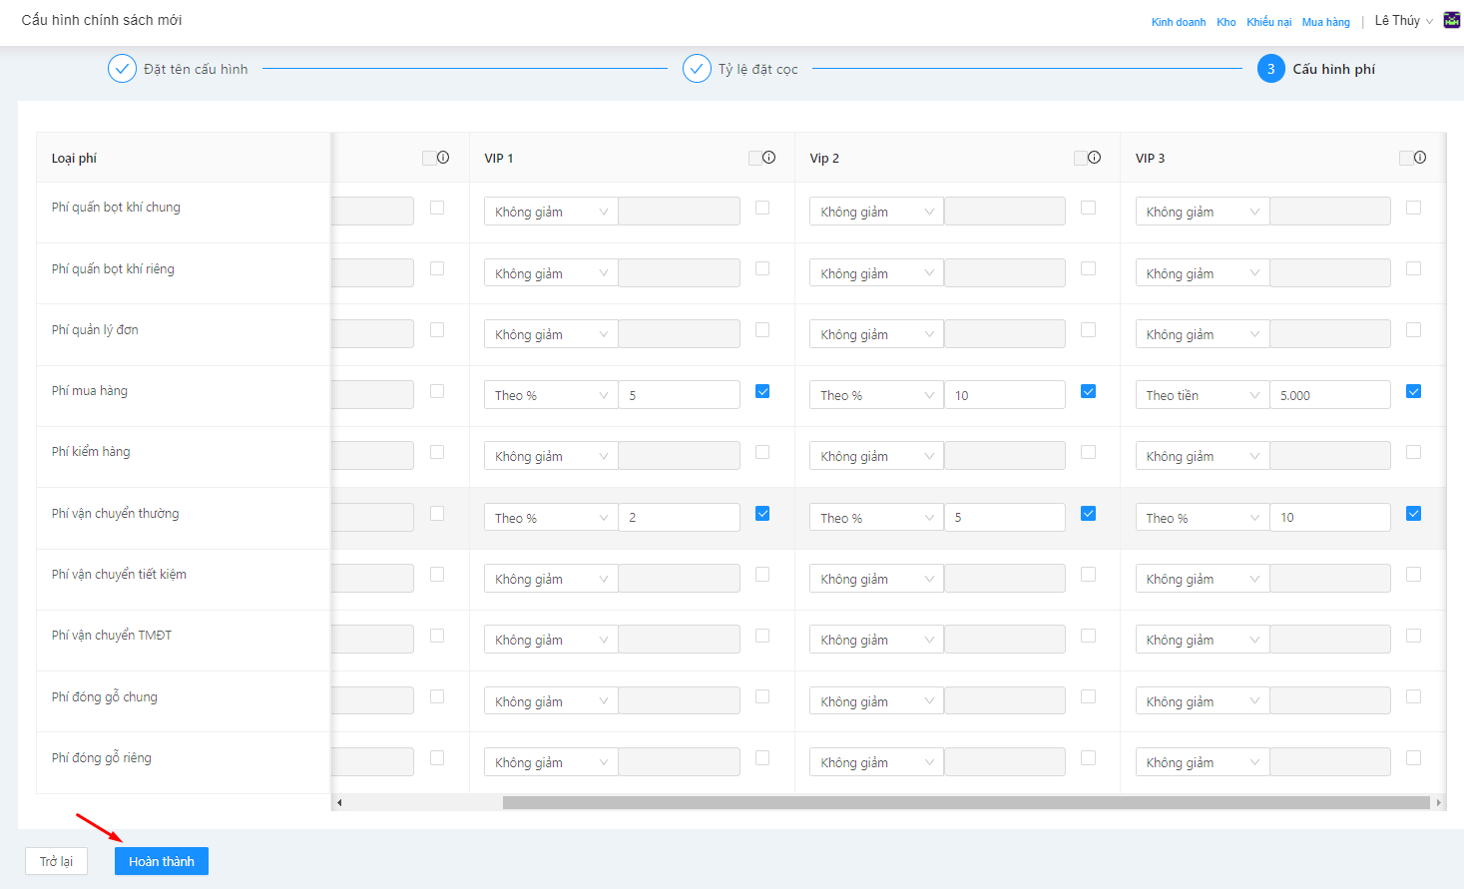Screen dimensions: 1464x889
Task: Click the checkmark icon for Tỷ lệ đặt cọc
Action: click(x=697, y=69)
